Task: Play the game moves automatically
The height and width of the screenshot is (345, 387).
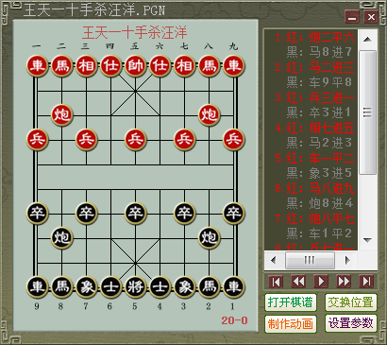Action: click(321, 282)
